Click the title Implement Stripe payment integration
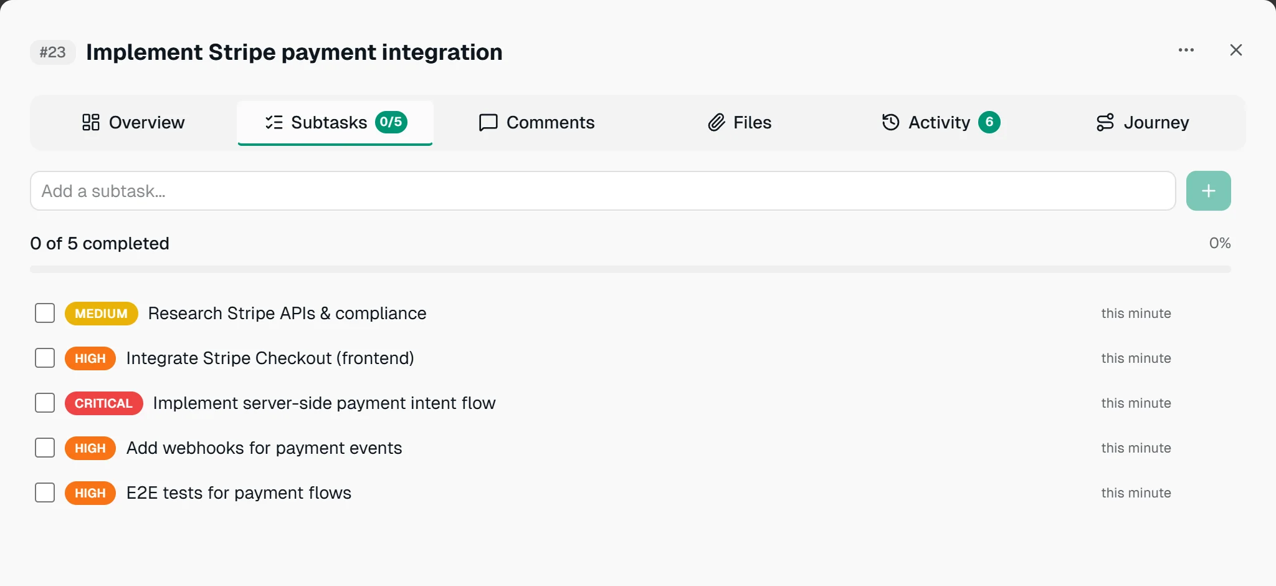The width and height of the screenshot is (1276, 586). 294,52
